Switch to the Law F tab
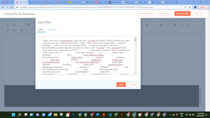Screen dimensions: 210x118 tap(114, 2)
